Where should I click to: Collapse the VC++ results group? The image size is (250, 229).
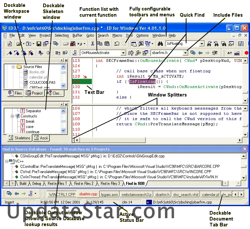[7, 161]
